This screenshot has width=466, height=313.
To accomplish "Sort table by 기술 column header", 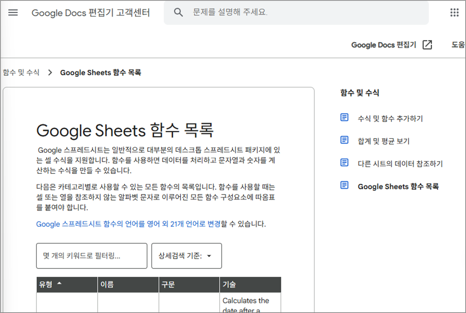I will pos(250,285).
